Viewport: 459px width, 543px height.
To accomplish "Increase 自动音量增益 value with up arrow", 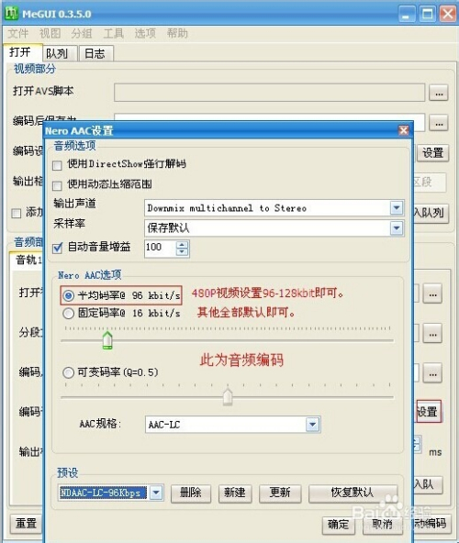I will [x=182, y=245].
